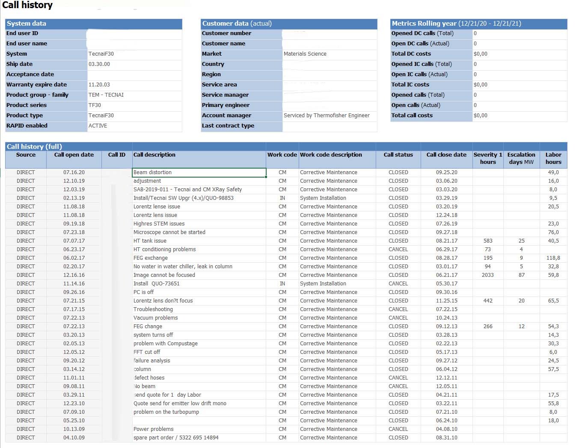Click the 'Metrics Rolling year' section header
Image resolution: width=579 pixels, height=448 pixels.
click(479, 24)
